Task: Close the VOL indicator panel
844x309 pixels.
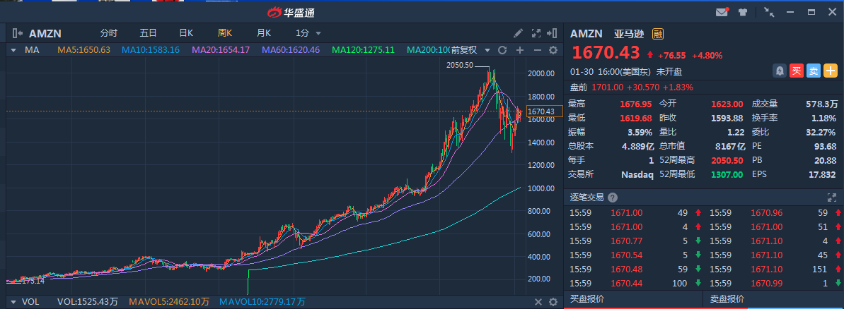Action: click(x=538, y=302)
